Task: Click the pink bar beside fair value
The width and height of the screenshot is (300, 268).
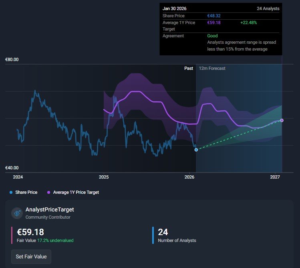Action: [x=12, y=235]
